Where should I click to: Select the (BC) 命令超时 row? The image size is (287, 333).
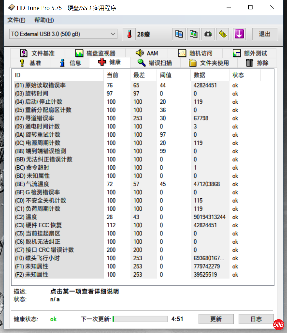pyautogui.click(x=137, y=168)
